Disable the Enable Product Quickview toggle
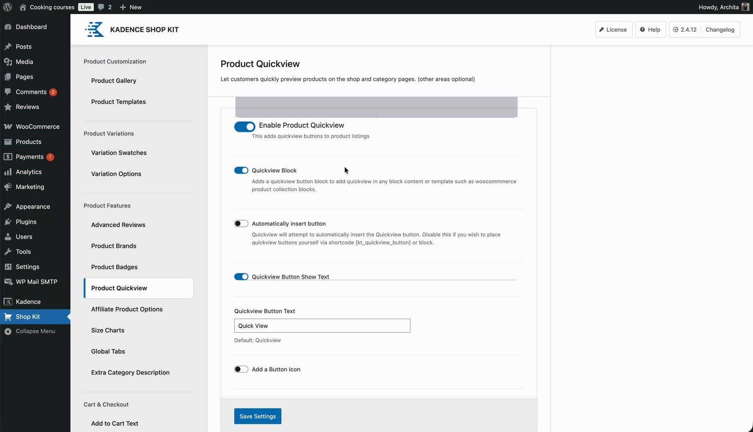 (245, 127)
